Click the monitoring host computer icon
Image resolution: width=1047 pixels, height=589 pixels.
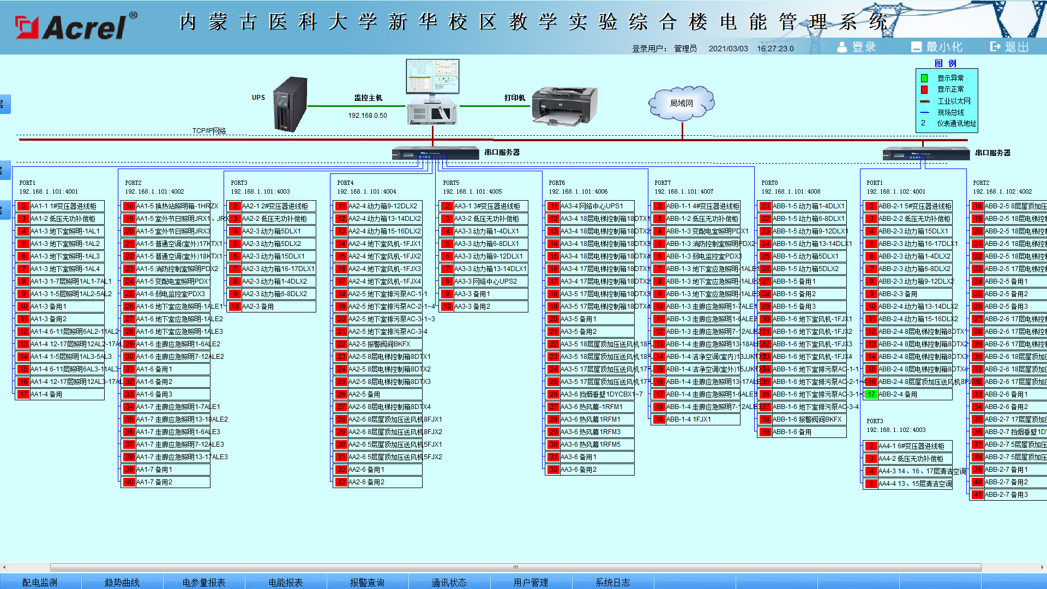pyautogui.click(x=432, y=92)
